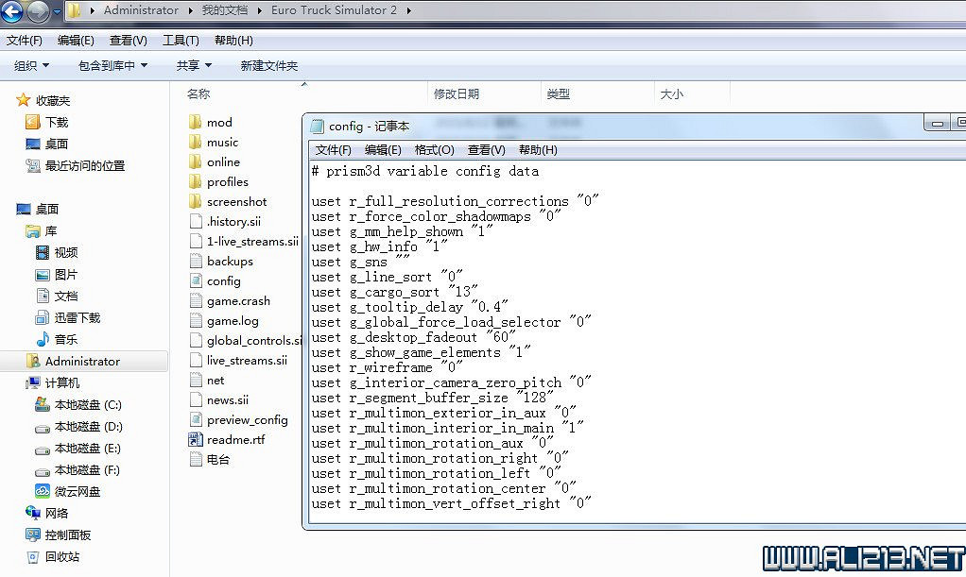Select Administrator in the navigation tree

click(82, 361)
